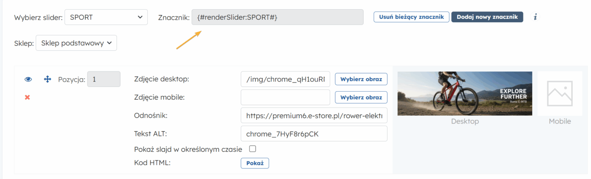Click the Znacznik field with renderSlider:SPORT
The width and height of the screenshot is (591, 179).
(x=277, y=17)
